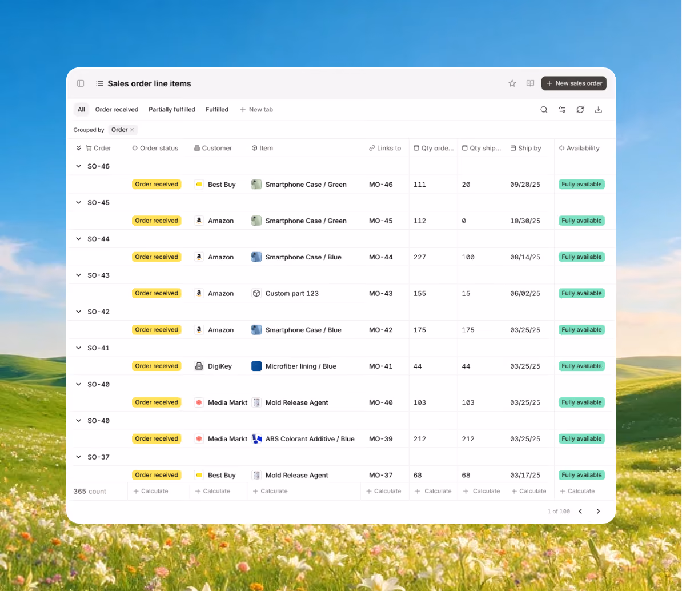
Task: Open search with magnifier icon
Action: 544,110
